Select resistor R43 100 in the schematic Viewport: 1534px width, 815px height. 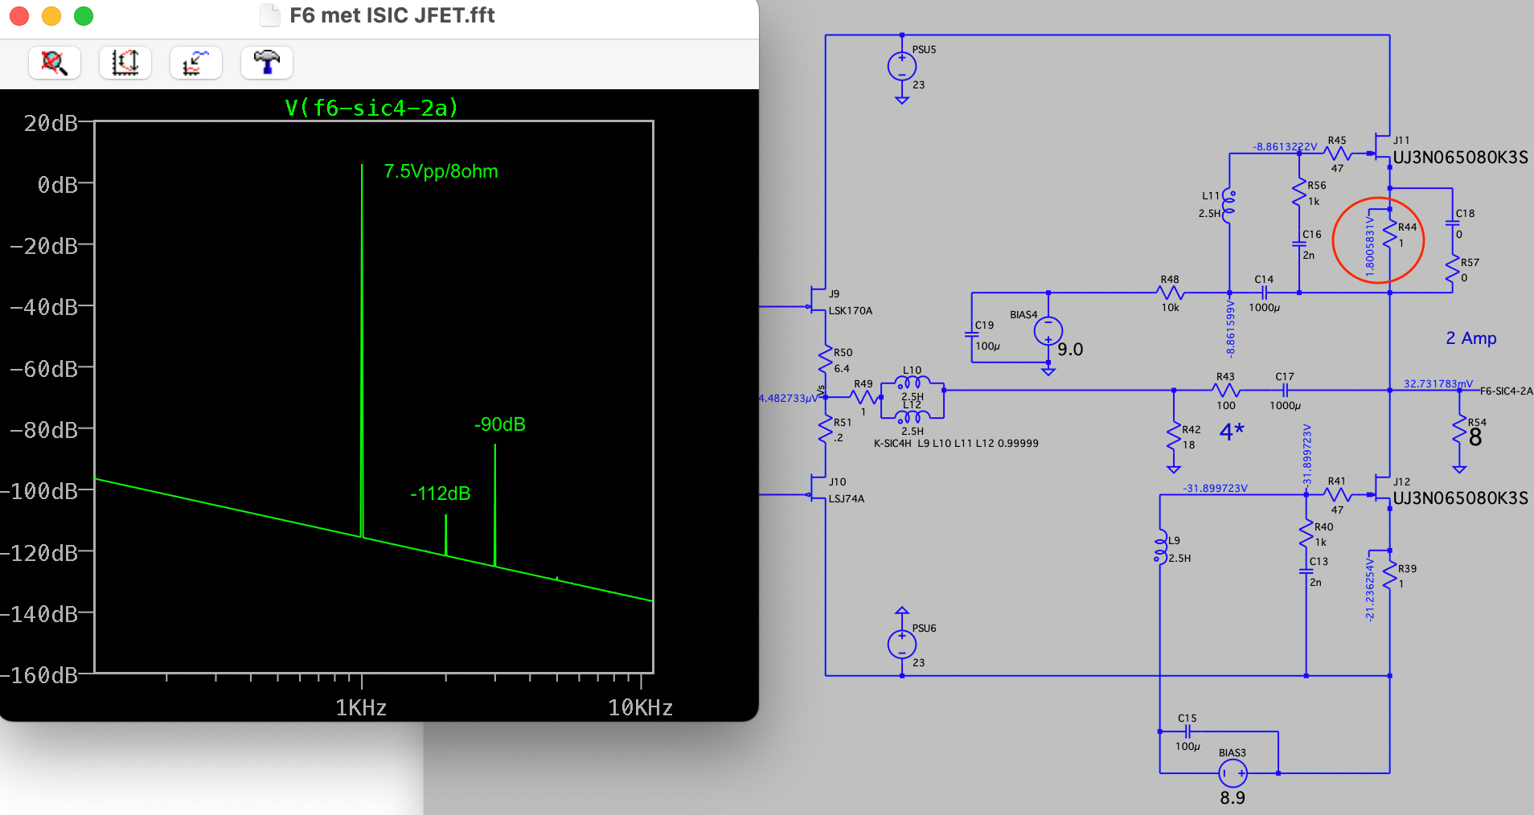[1225, 391]
